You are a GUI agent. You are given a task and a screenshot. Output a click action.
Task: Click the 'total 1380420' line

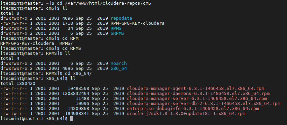point(18,83)
